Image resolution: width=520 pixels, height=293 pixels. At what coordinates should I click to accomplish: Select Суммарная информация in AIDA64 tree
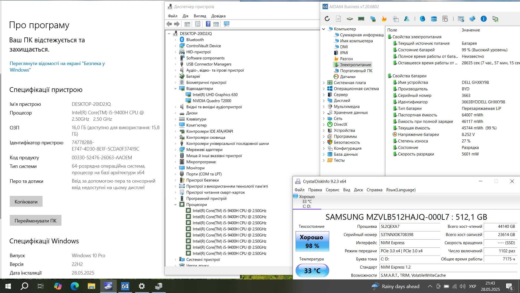362,35
